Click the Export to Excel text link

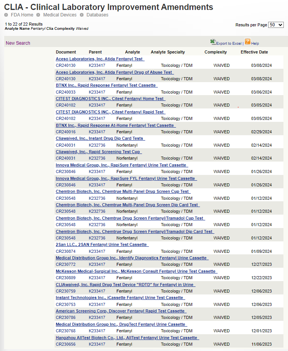229,44
